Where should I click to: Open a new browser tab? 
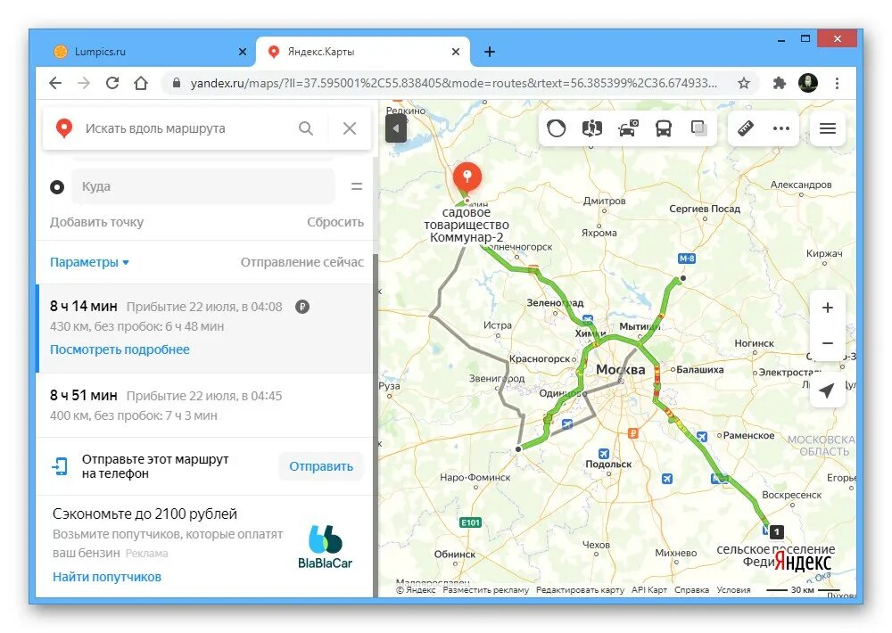click(x=489, y=52)
